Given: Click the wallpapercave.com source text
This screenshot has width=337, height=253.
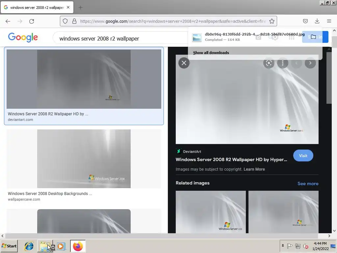Looking at the screenshot, I should click(24, 199).
